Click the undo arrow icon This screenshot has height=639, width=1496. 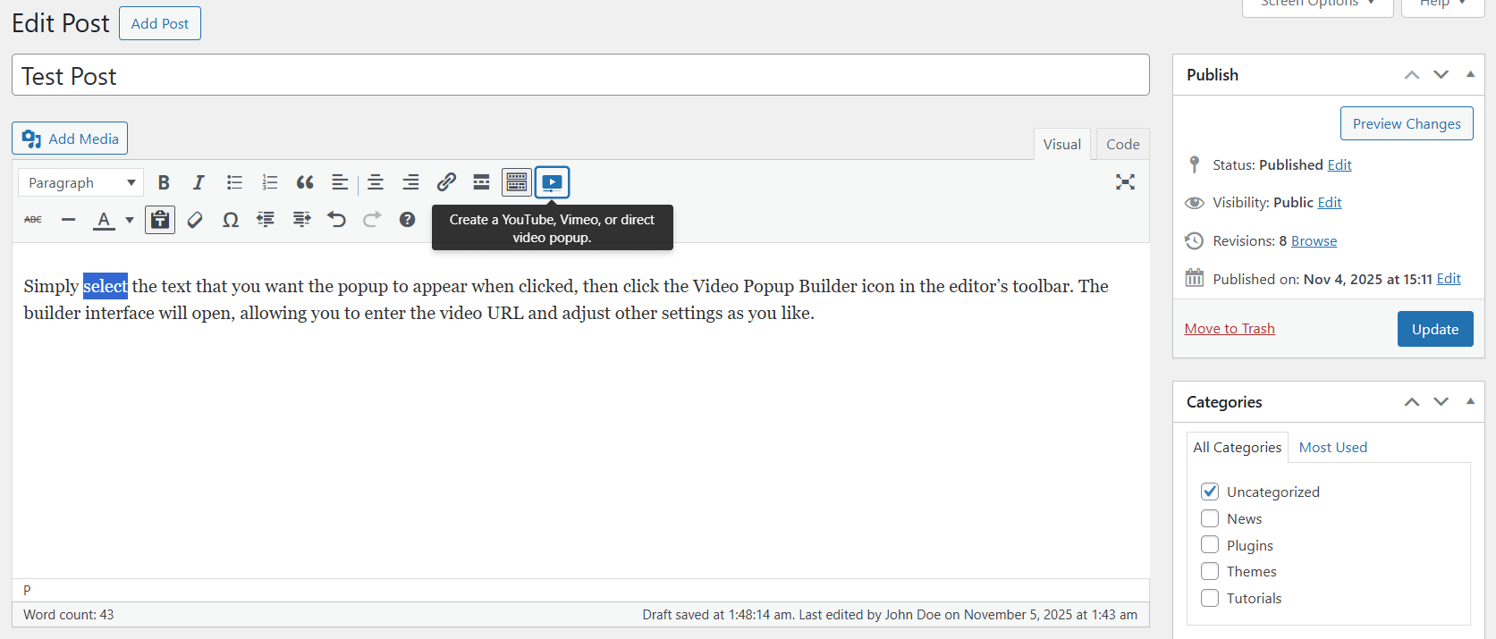pyautogui.click(x=336, y=220)
